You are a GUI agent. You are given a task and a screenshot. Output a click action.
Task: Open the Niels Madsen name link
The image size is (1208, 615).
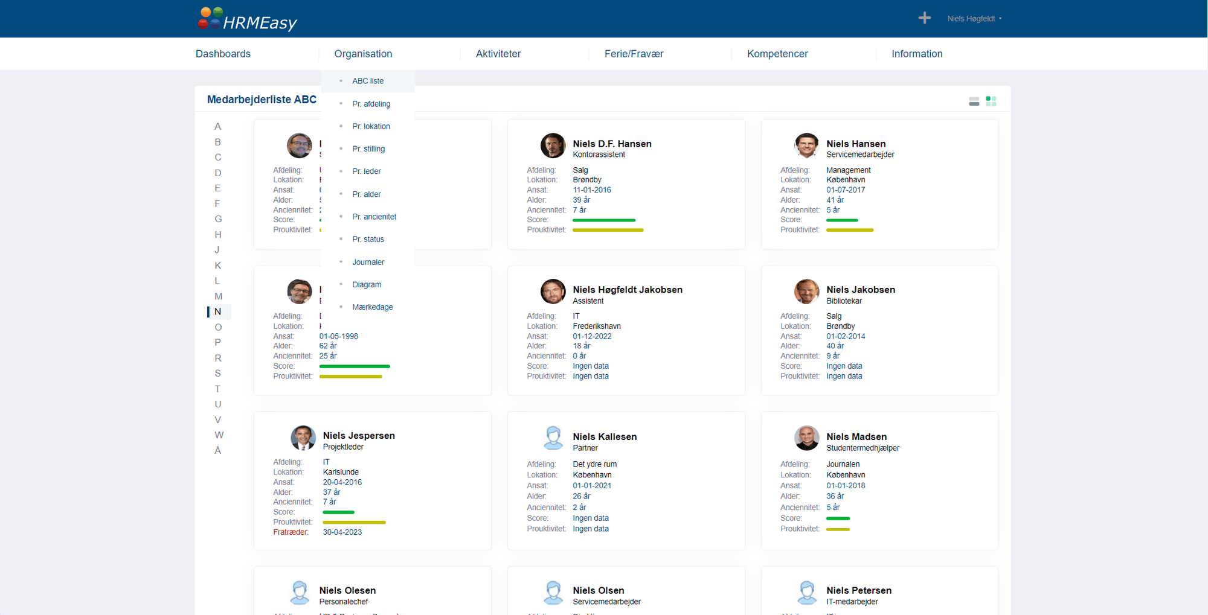pos(856,437)
